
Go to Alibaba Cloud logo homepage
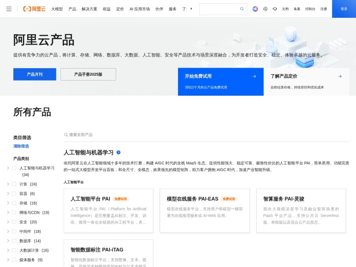(x=34, y=9)
